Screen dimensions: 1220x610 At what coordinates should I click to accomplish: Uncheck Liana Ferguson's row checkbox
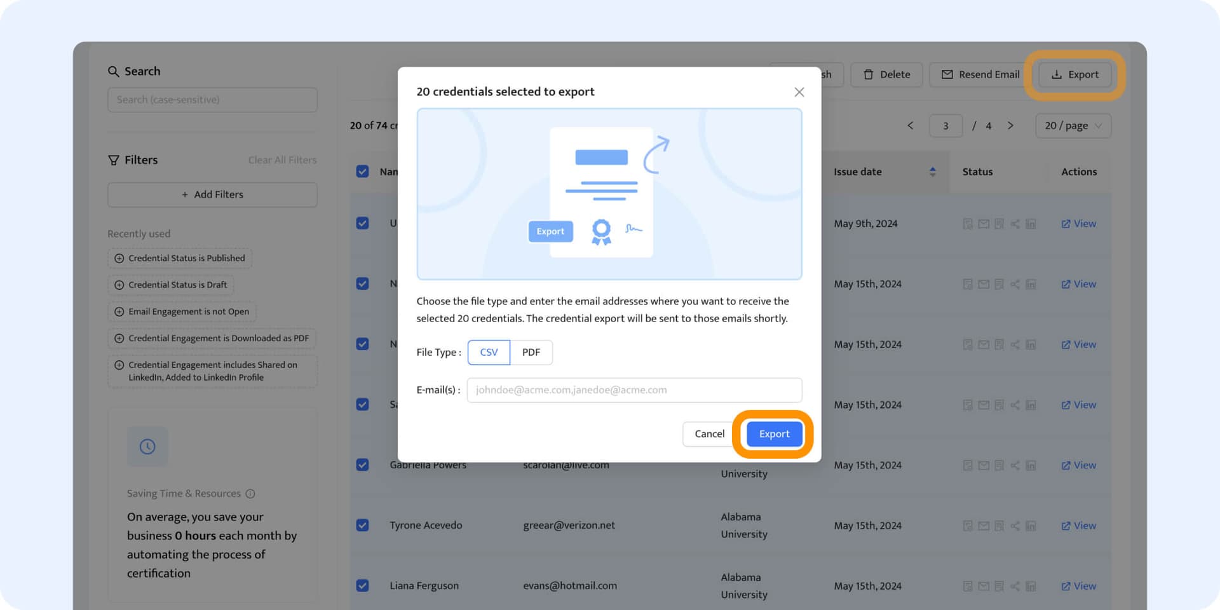[363, 586]
